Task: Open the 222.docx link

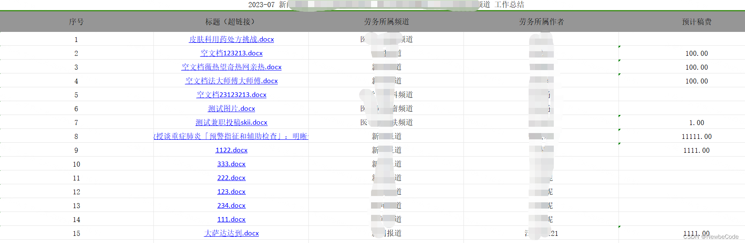Action: pos(231,178)
